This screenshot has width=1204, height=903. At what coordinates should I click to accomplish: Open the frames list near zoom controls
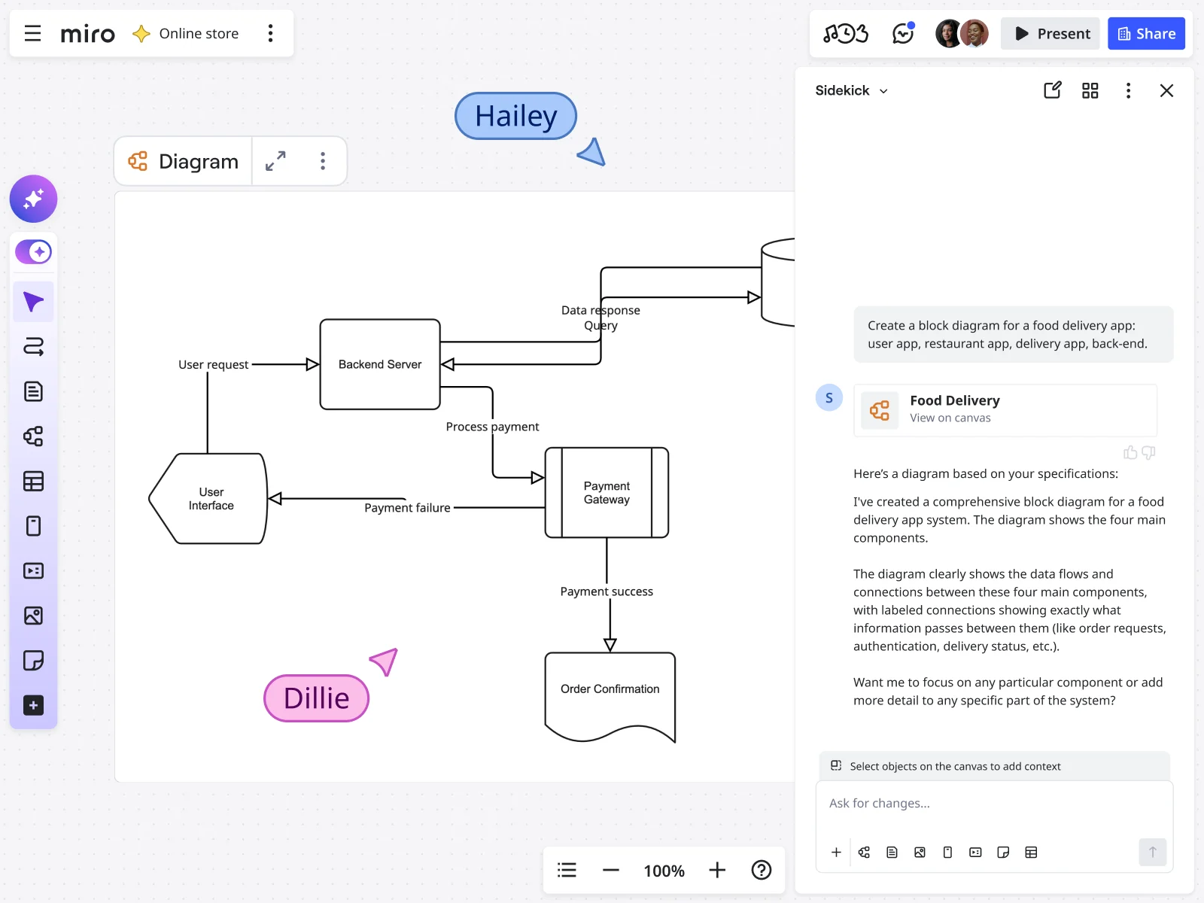point(567,870)
